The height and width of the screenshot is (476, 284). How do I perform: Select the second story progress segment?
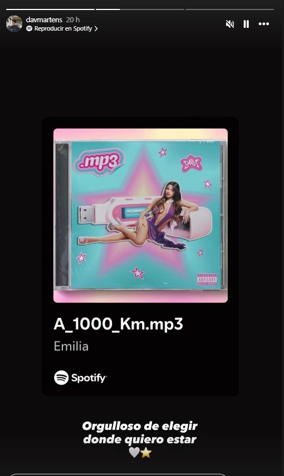(140, 9)
